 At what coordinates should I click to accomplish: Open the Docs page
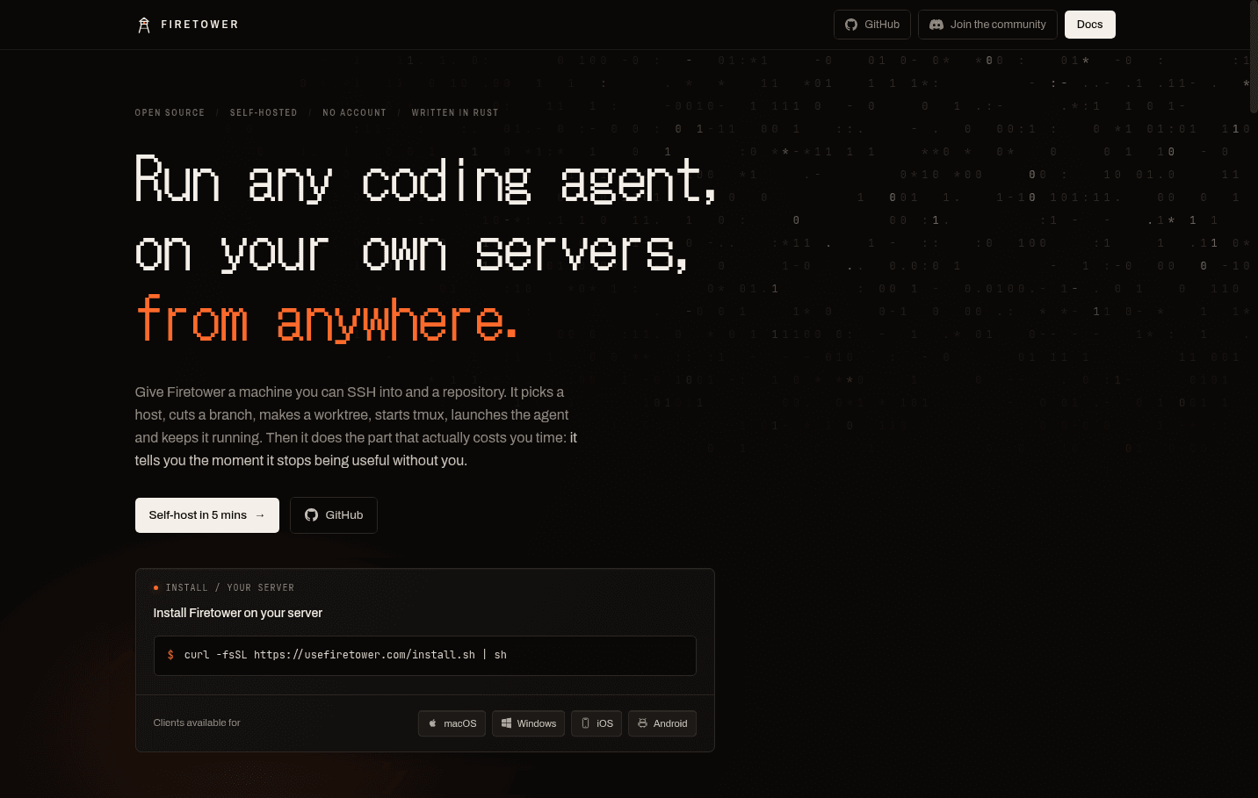coord(1089,25)
